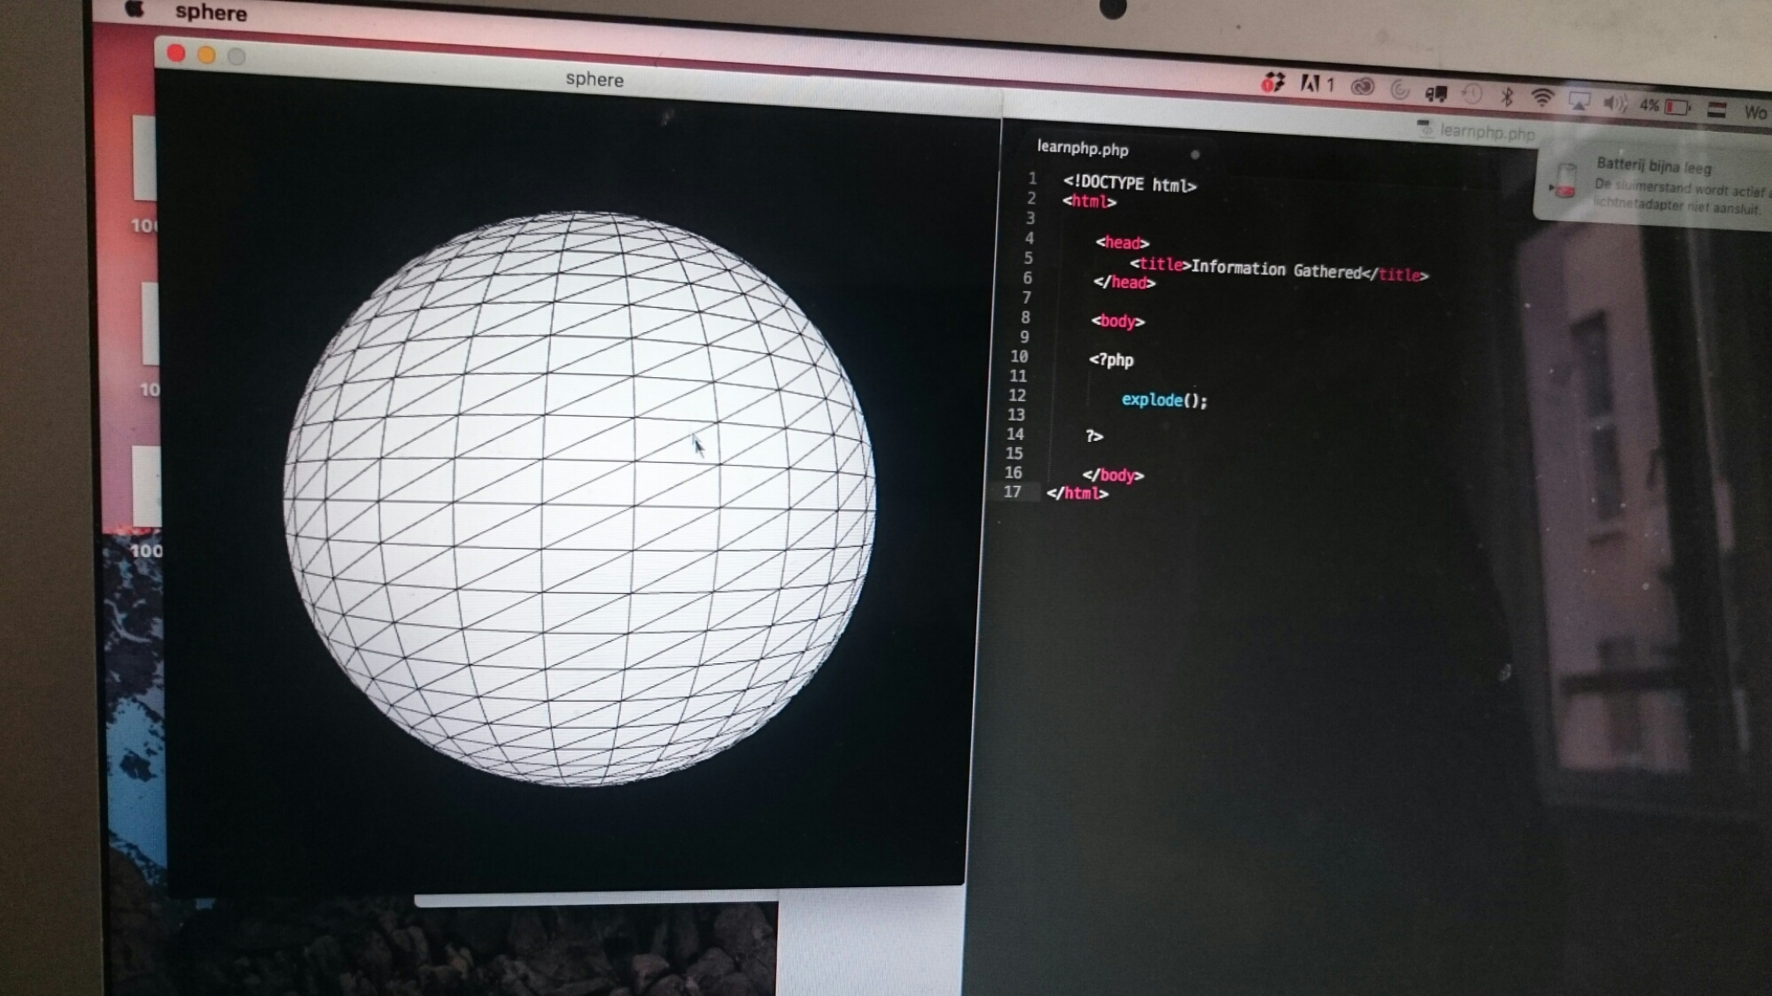Click the white sphere in the canvas
Screen dimensions: 1772x996
pos(580,498)
